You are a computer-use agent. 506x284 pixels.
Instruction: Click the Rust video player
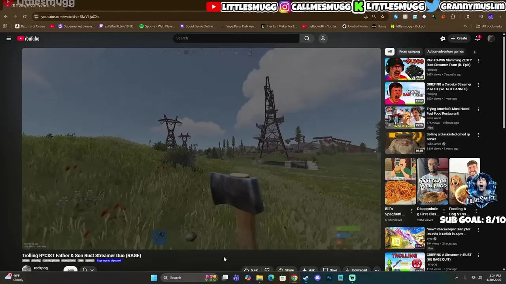201,149
